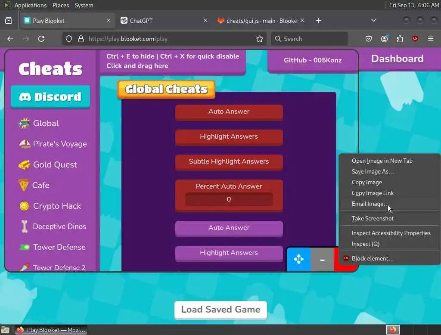Viewport: 441px width, 335px height.
Task: Close the ChatGPT tab
Action: click(205, 20)
